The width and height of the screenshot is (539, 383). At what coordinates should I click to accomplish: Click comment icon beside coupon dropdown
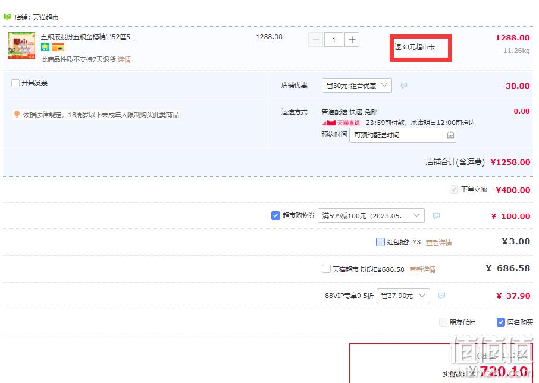click(x=436, y=216)
